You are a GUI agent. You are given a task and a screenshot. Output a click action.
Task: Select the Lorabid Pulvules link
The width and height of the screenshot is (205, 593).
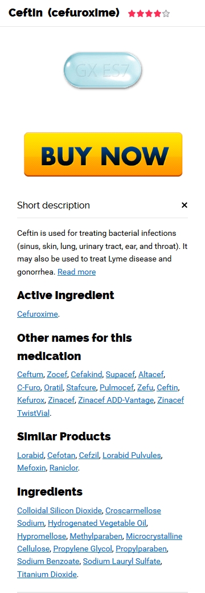(x=132, y=455)
